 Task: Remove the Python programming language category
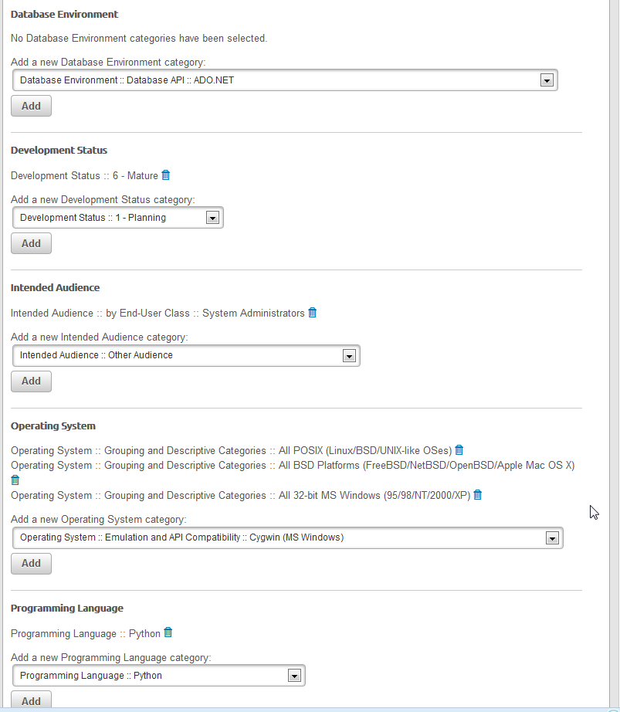(168, 632)
